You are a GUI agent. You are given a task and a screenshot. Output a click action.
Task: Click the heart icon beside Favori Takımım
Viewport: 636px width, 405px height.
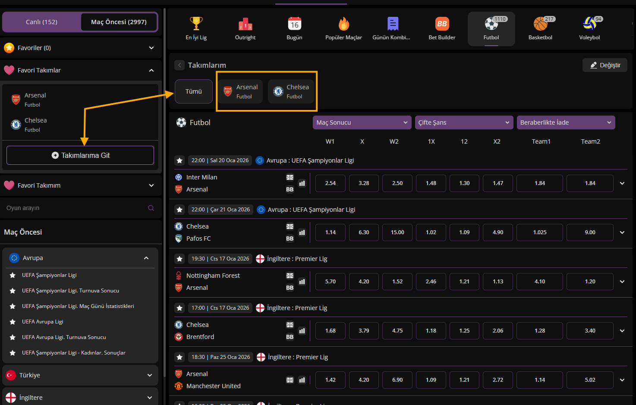[x=9, y=185]
